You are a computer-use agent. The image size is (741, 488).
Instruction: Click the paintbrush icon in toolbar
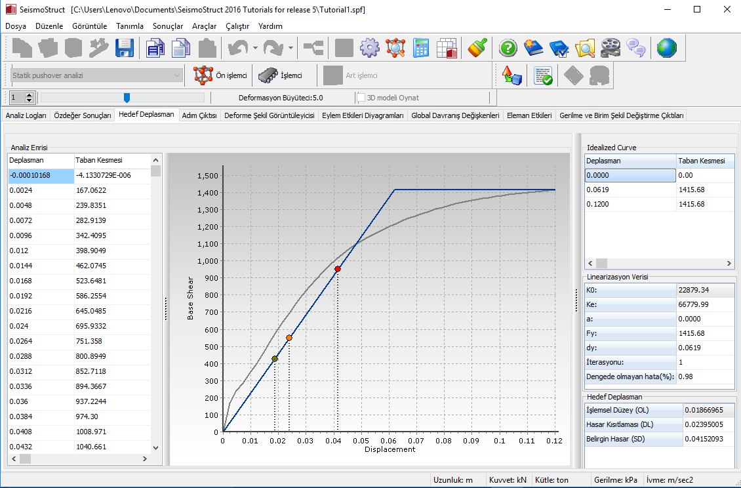(x=478, y=48)
